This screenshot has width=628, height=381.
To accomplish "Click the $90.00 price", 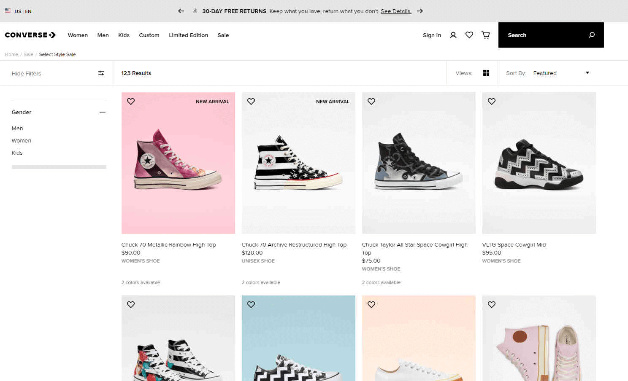I will point(131,253).
